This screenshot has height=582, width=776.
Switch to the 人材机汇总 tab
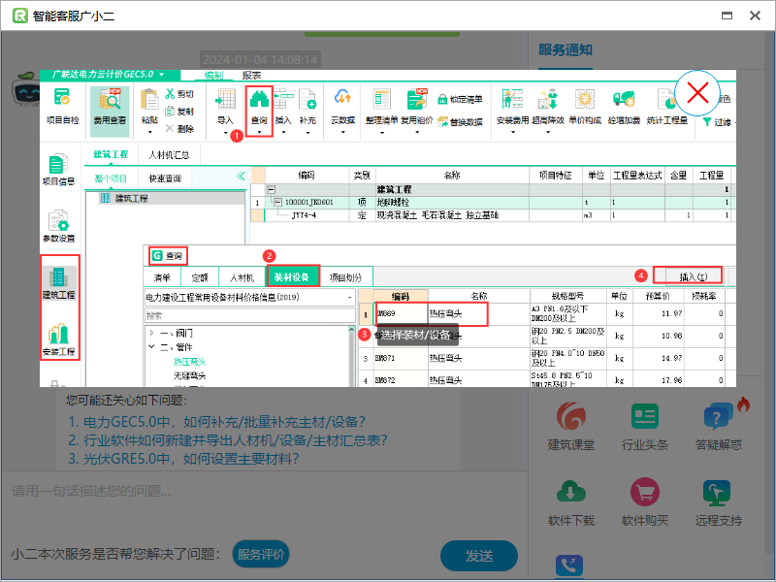169,155
